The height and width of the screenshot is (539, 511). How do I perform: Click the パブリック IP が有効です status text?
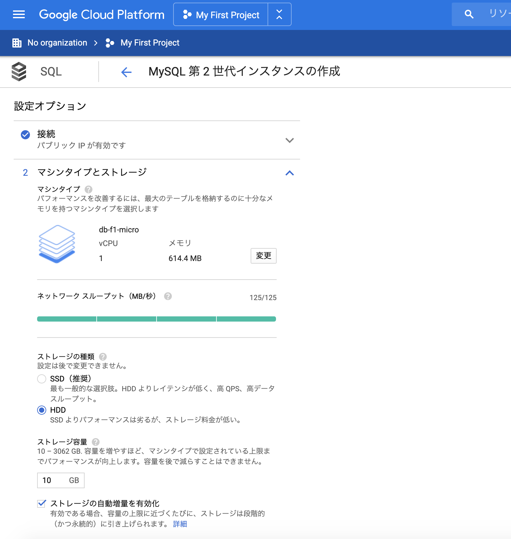(x=81, y=145)
